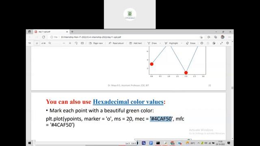Open browser Settings and more menu
Viewport: 260px width, 146px height.
click(x=230, y=37)
